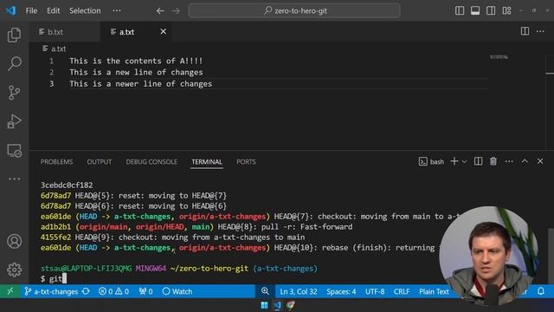Open the Search view in activity bar
The height and width of the screenshot is (312, 554).
click(14, 63)
